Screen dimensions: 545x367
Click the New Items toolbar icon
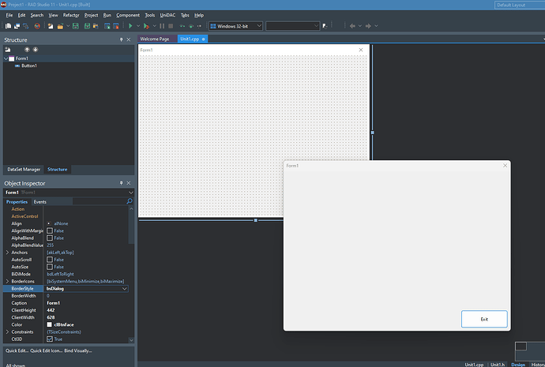pyautogui.click(x=51, y=26)
